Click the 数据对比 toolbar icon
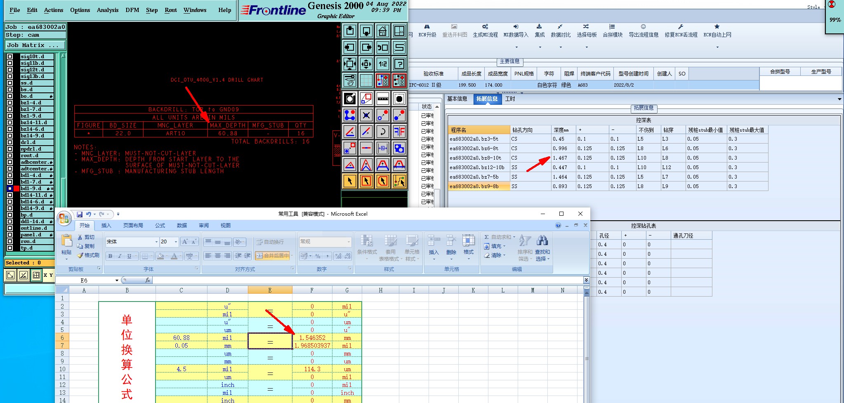 pos(561,31)
